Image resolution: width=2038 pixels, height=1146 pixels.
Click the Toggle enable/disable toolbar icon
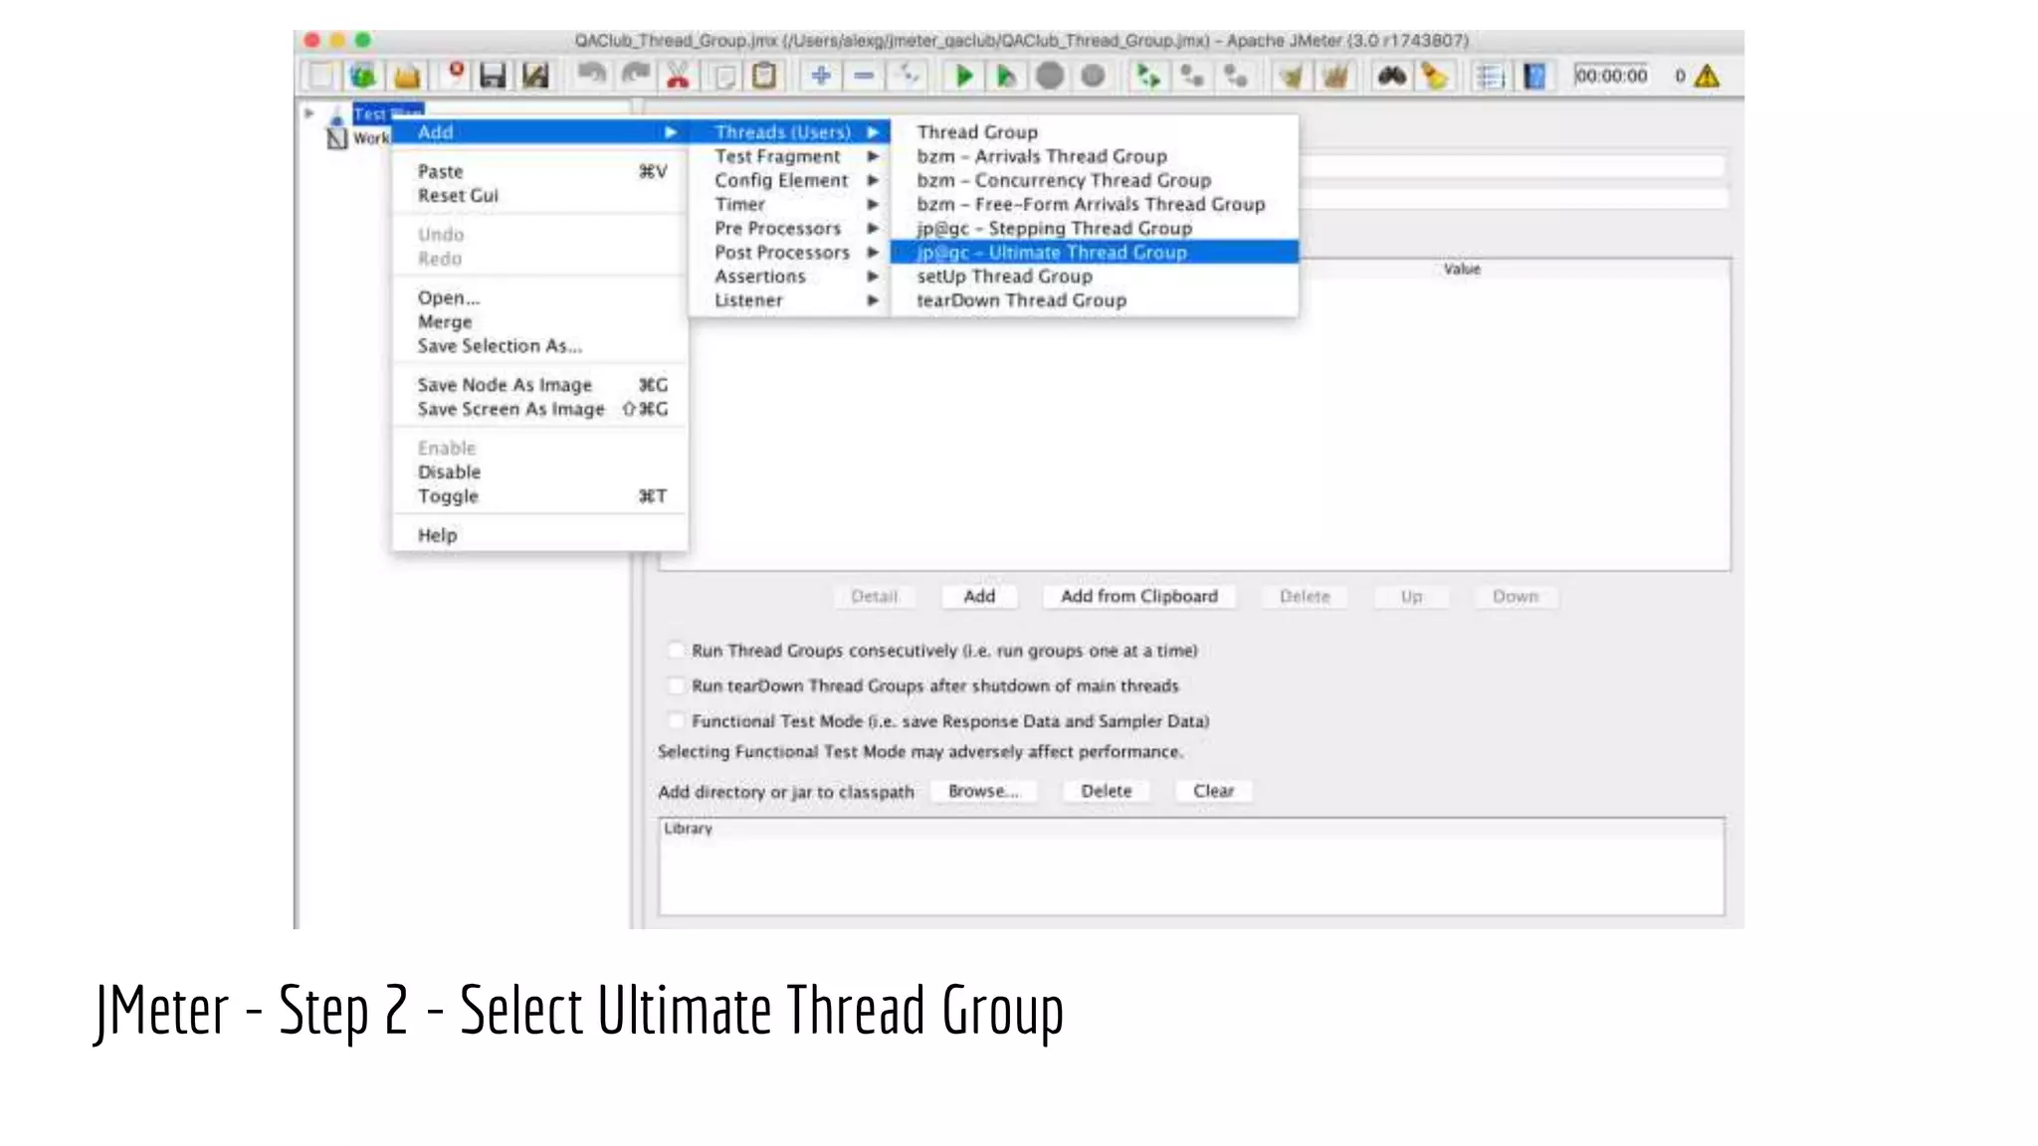click(908, 76)
